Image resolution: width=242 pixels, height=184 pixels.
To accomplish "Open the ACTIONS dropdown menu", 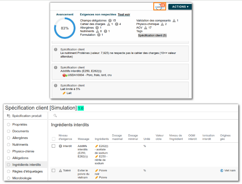I will tap(180, 7).
